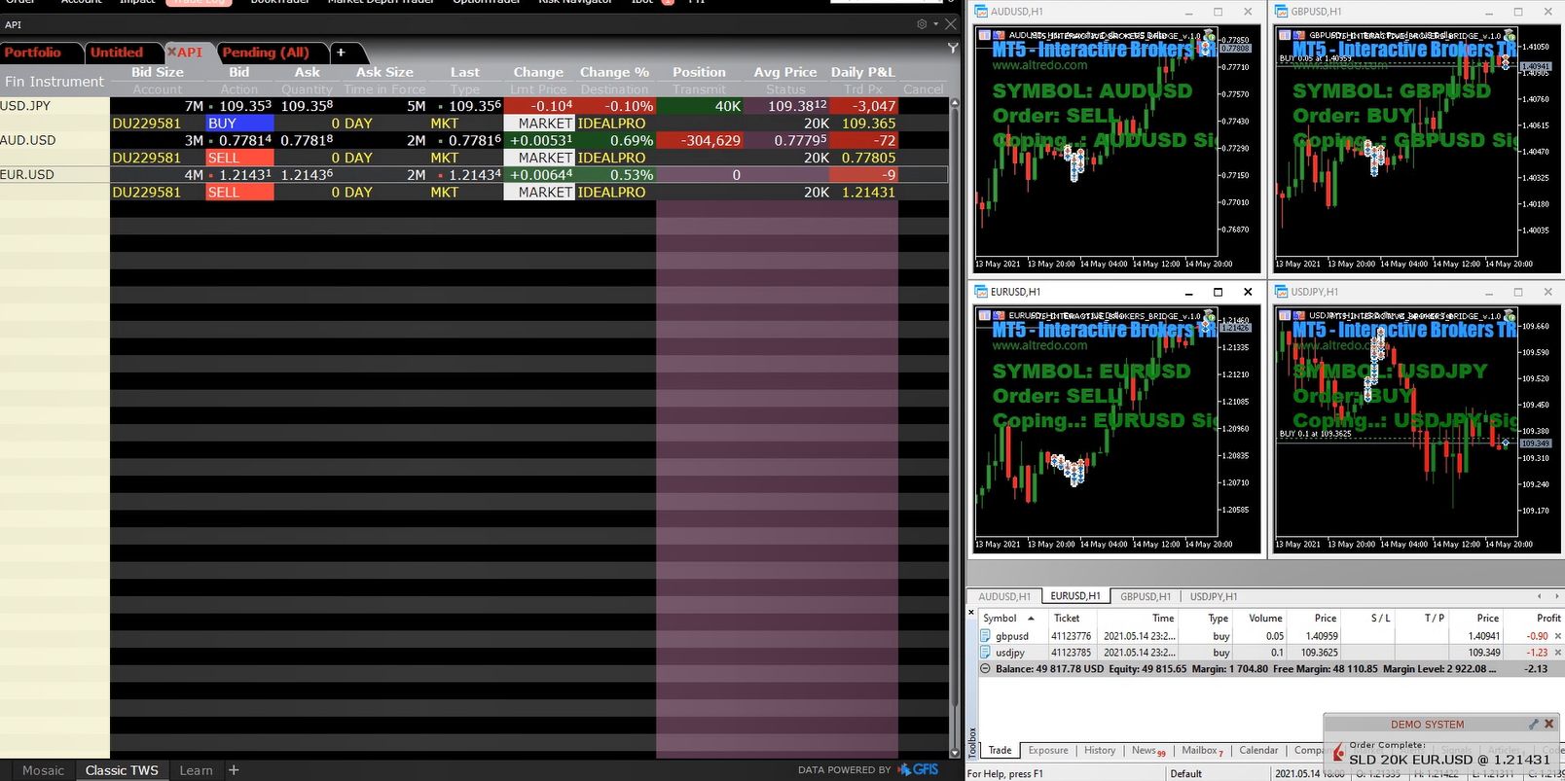The width and height of the screenshot is (1565, 781).
Task: Dismiss the DEMO SYSTEM notification popup
Action: tap(1549, 725)
